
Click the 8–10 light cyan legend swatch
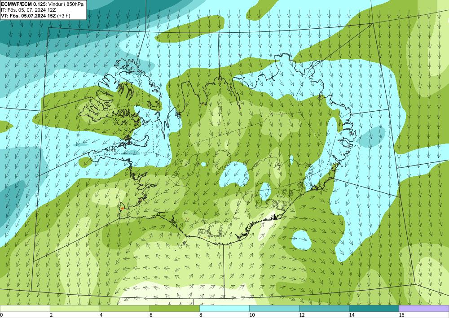click(224, 309)
